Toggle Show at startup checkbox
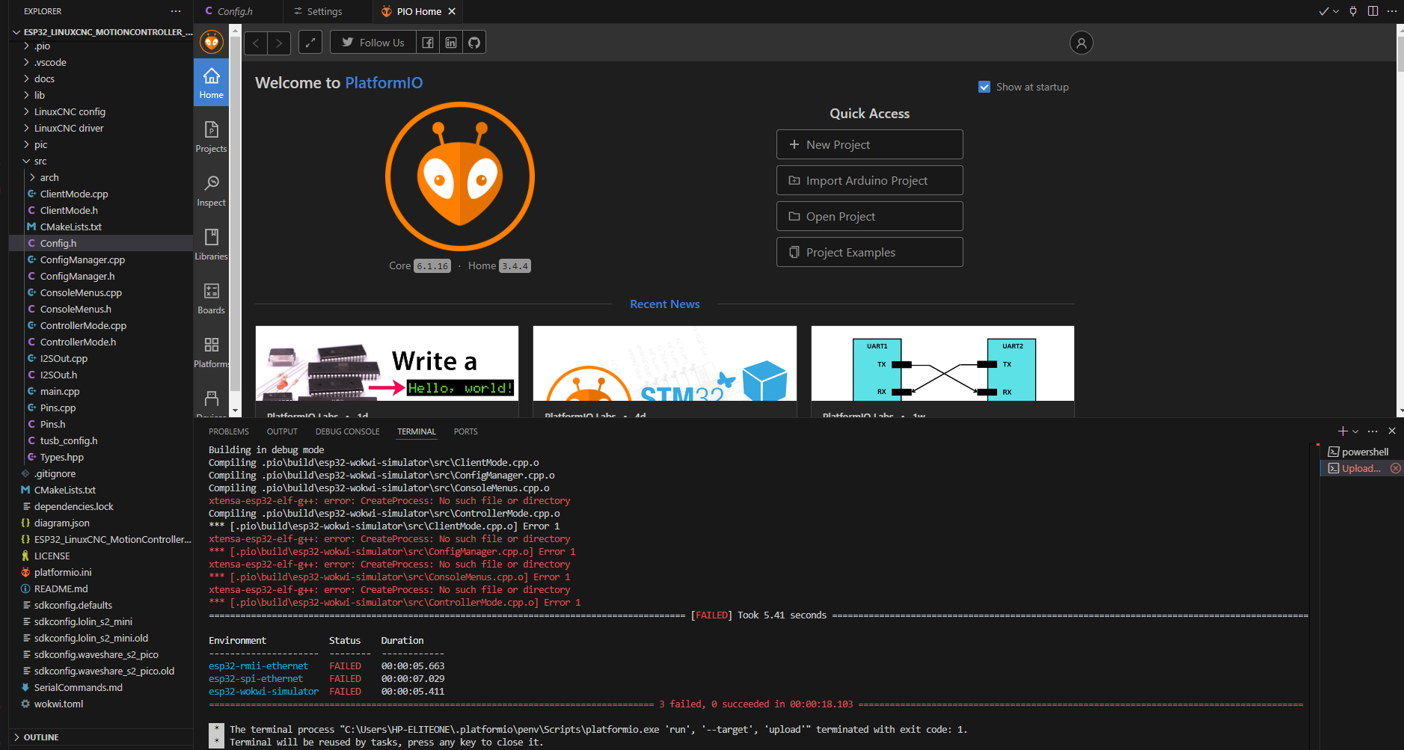 point(984,87)
